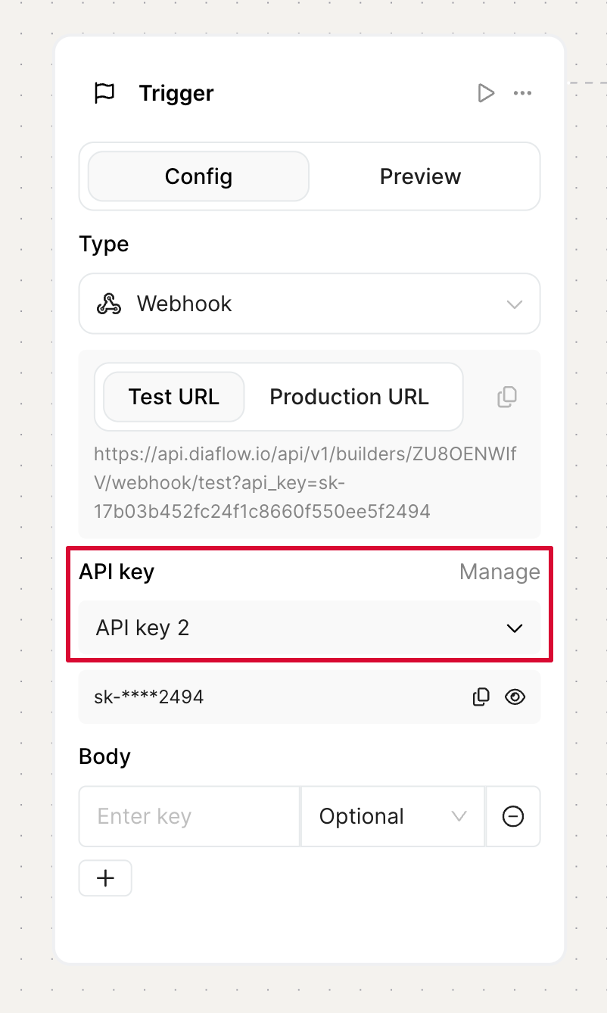Click the Trigger flag icon
This screenshot has width=607, height=1013.
[104, 93]
